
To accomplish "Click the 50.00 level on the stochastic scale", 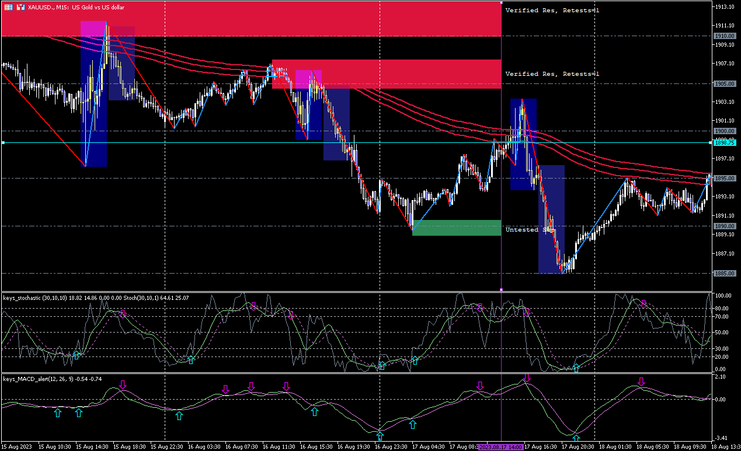I will click(723, 333).
